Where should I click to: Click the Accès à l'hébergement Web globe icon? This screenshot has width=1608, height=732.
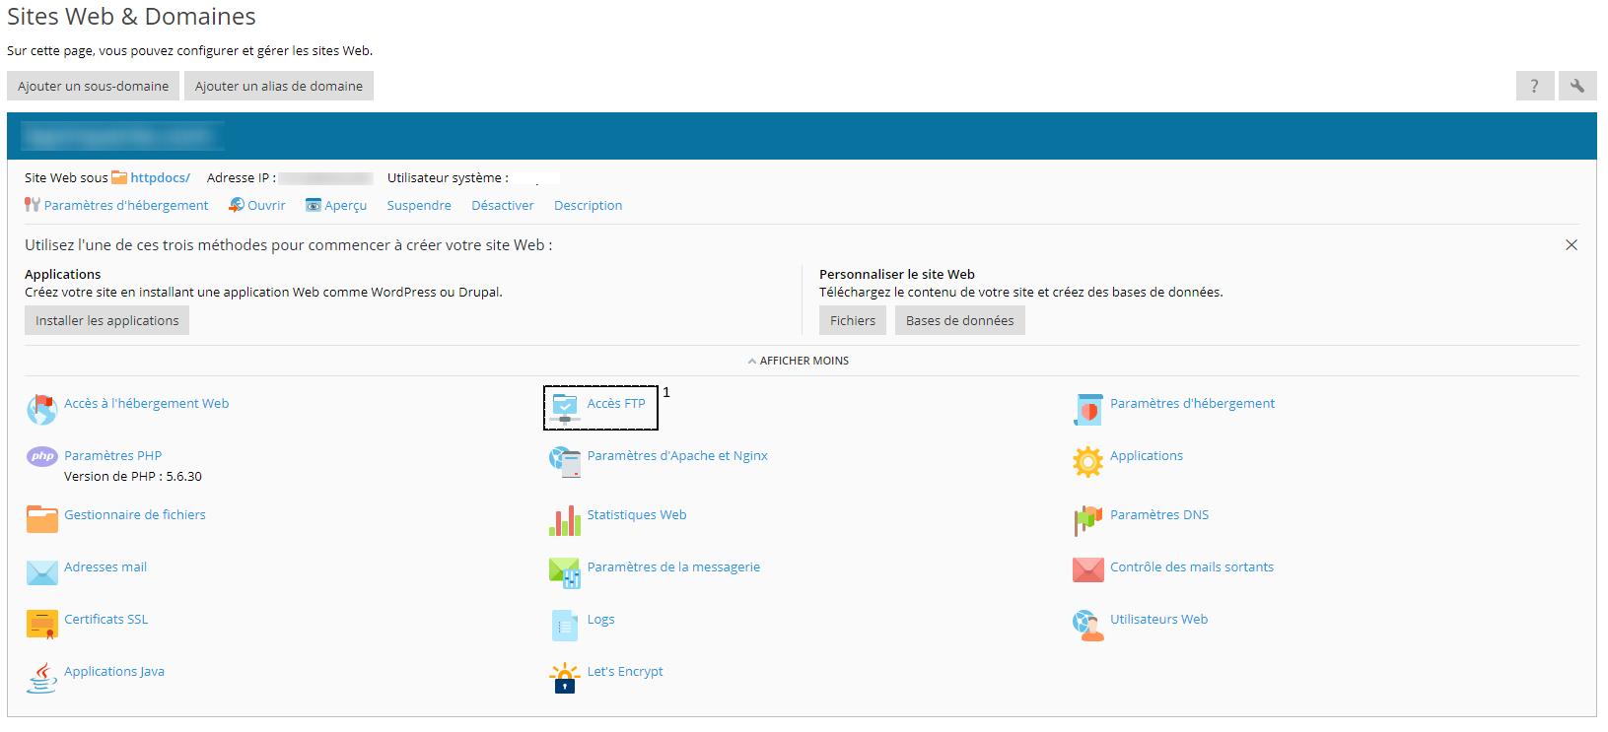pos(41,409)
